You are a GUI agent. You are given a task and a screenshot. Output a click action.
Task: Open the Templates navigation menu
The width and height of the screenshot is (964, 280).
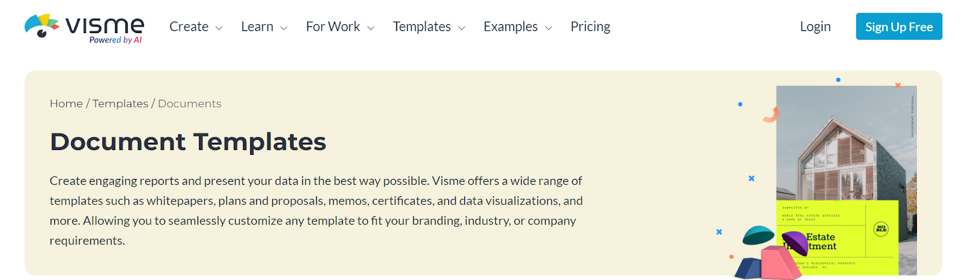(x=422, y=26)
